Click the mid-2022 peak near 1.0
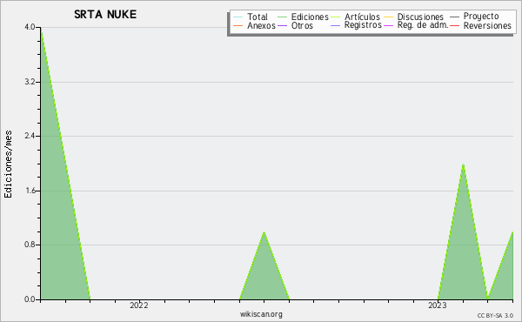Image resolution: width=522 pixels, height=322 pixels. click(264, 231)
